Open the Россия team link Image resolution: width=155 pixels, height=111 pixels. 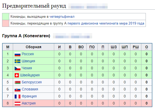pyautogui.click(x=28, y=54)
